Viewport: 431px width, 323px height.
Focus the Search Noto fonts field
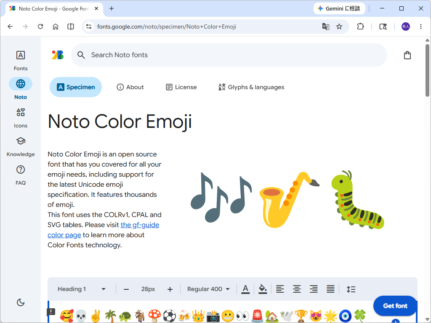[229, 55]
